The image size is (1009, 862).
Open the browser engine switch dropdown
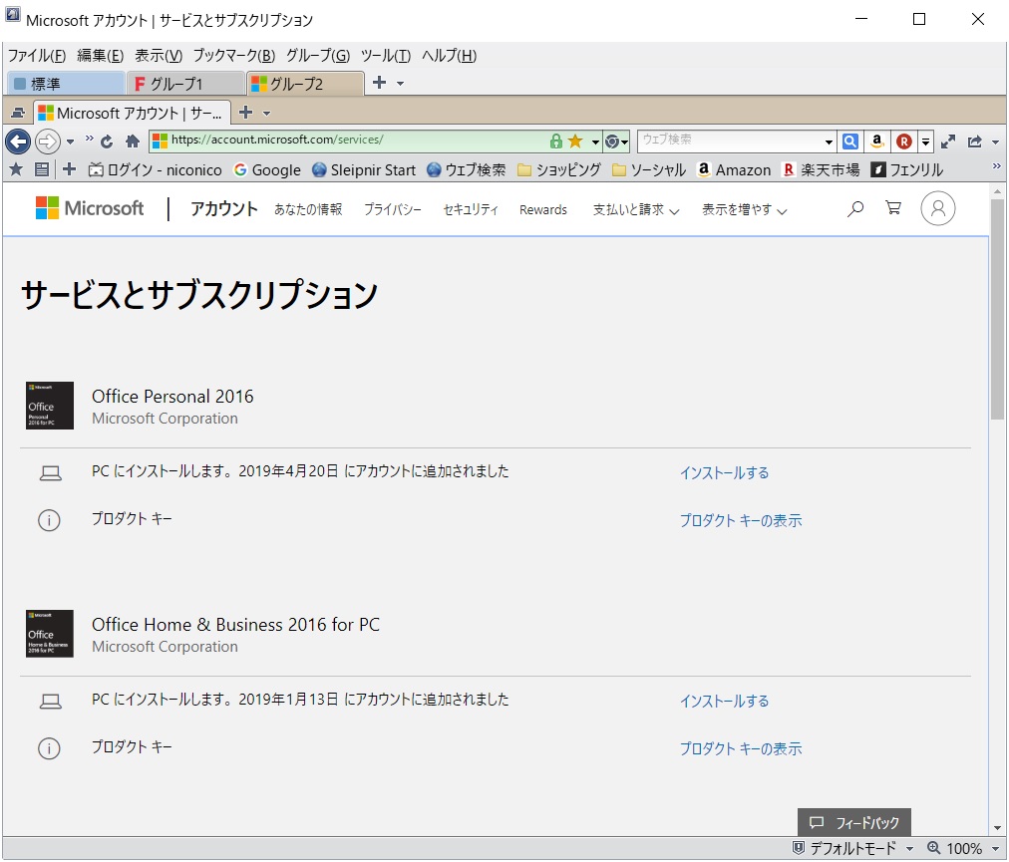point(616,141)
